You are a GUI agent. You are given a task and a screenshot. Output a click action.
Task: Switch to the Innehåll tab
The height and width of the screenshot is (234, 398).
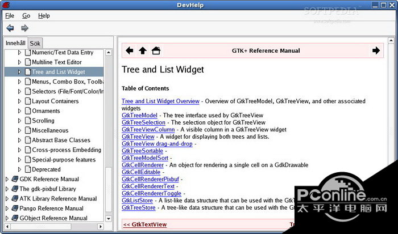15,43
